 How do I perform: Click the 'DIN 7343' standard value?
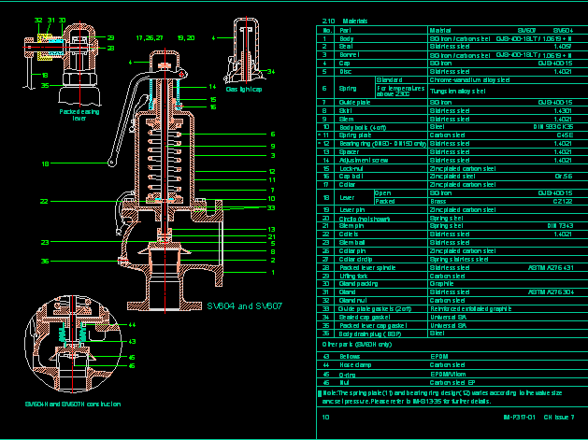560,226
